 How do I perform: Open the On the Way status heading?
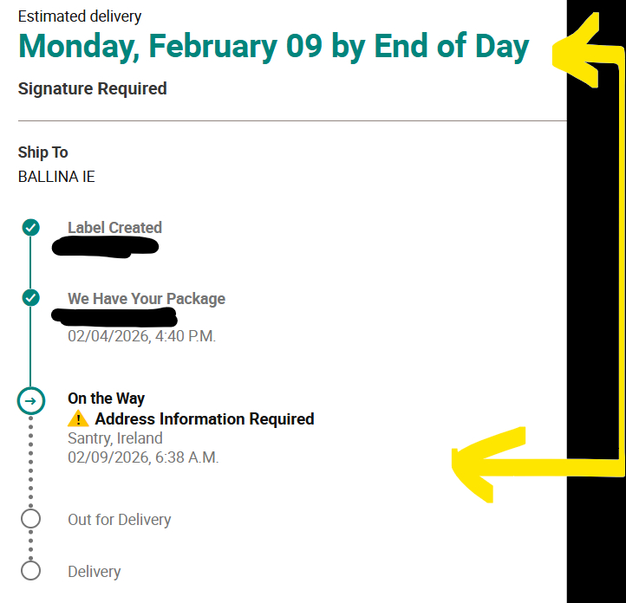106,399
